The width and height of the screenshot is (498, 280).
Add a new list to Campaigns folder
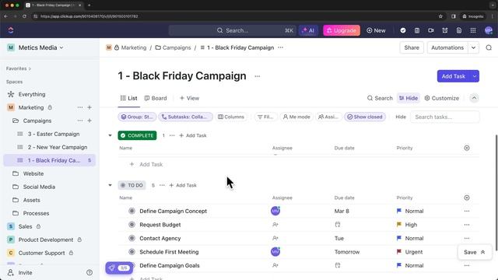(x=89, y=121)
